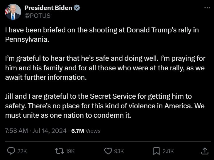This screenshot has width=214, height=160.
Task: Click the paragraph starting "I'm grateful to hear"
Action: [x=105, y=68]
